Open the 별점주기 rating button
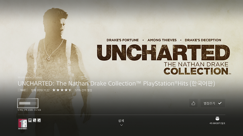Image resolution: width=243 pixels, height=136 pixels. point(213,103)
